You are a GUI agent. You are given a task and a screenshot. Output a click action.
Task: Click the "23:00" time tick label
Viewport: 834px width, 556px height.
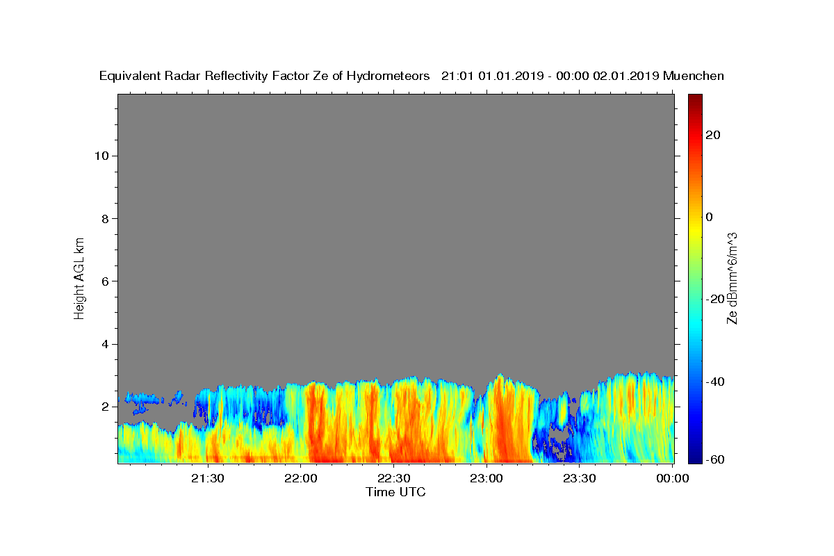click(x=486, y=478)
